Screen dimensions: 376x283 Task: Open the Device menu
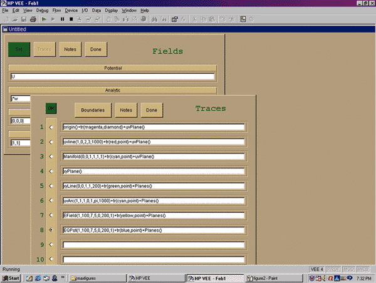pyautogui.click(x=71, y=11)
